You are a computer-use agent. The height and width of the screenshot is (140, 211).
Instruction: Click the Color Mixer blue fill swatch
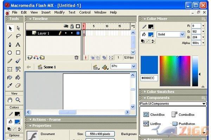pos(151,34)
